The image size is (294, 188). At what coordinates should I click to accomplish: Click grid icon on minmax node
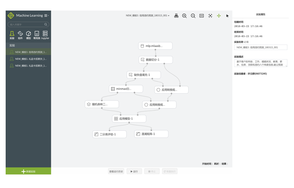[x=113, y=89]
